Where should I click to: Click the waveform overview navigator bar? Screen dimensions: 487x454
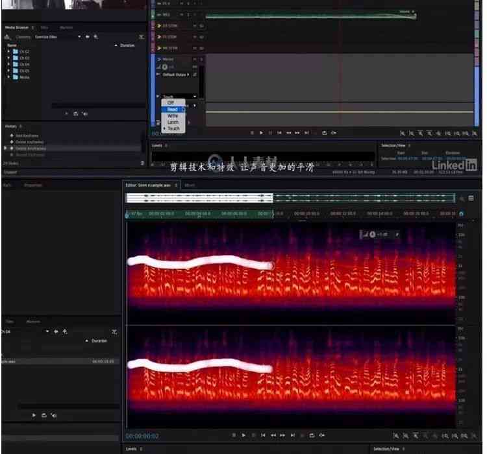(x=290, y=198)
